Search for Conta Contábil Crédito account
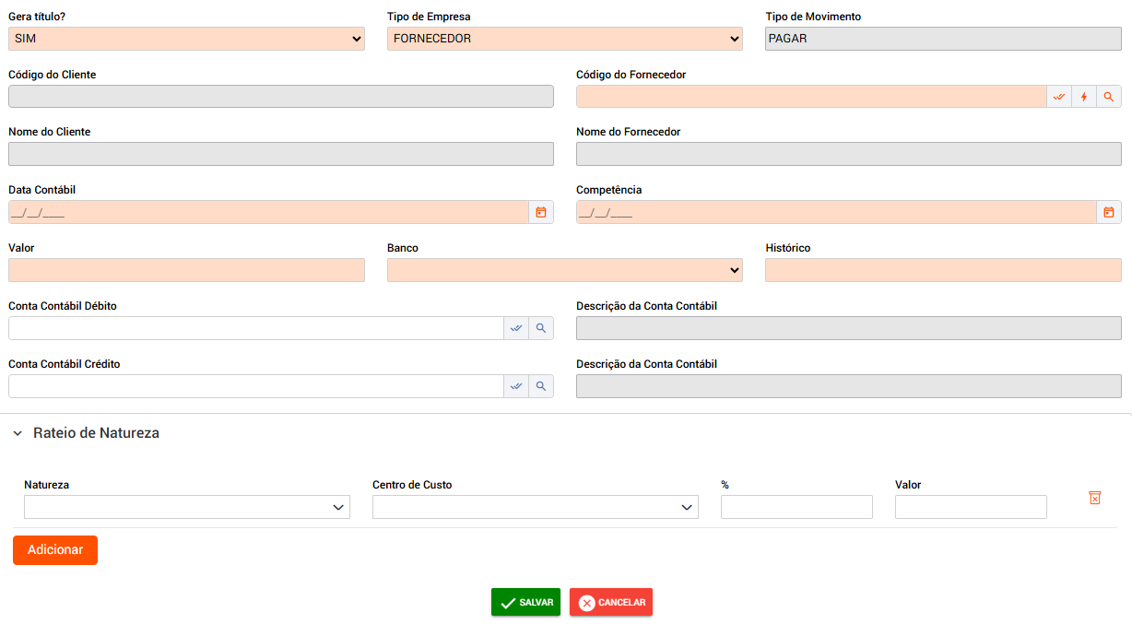Screen dimensions: 1132x624 [x=541, y=387]
